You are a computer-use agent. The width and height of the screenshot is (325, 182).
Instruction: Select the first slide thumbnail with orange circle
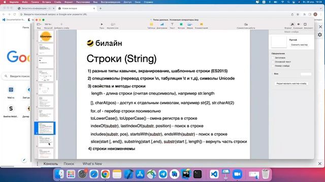(46, 36)
